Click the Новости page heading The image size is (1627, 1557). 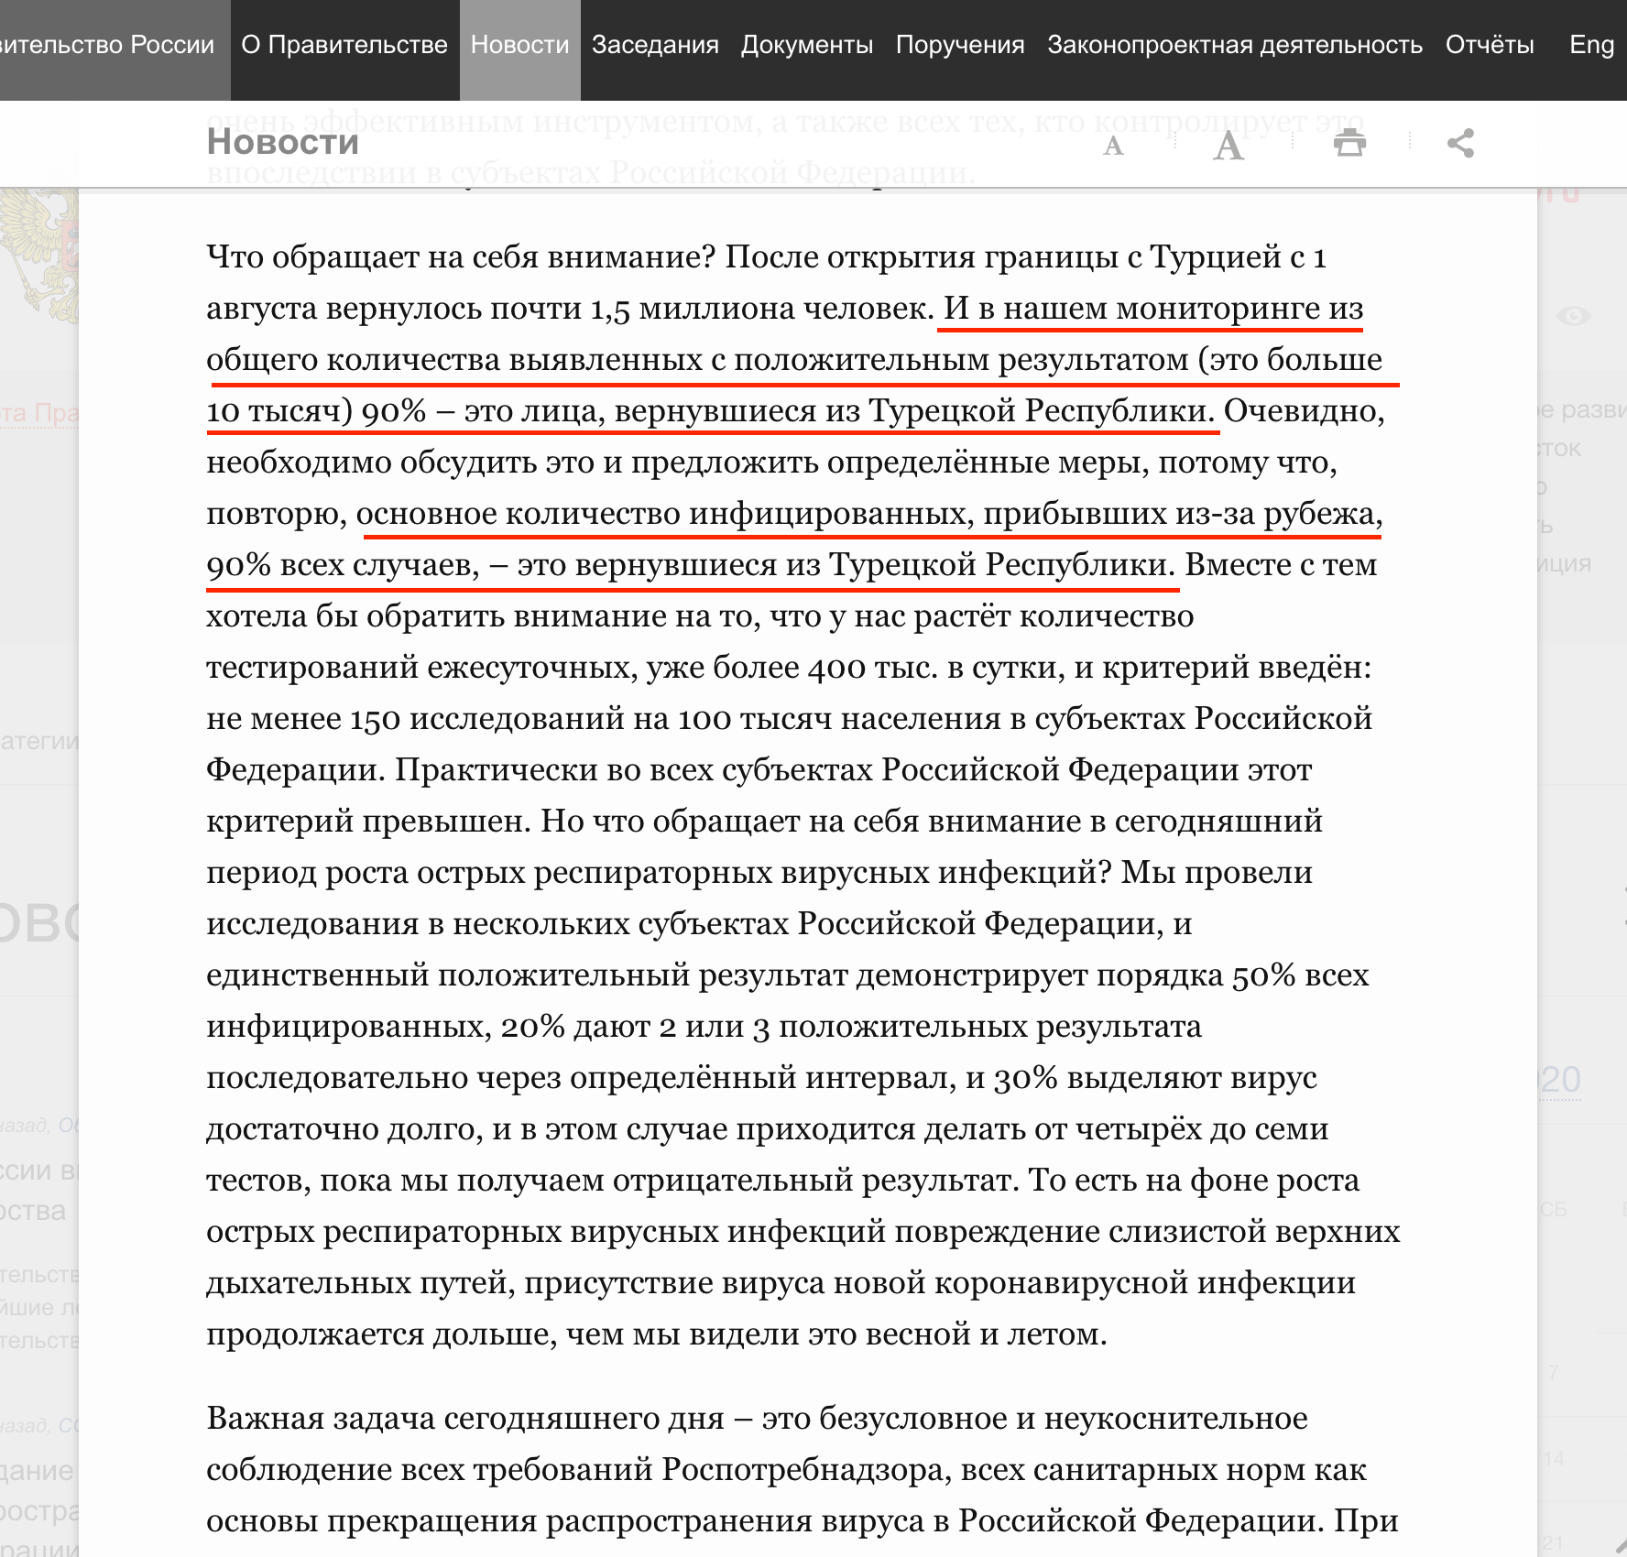[x=282, y=142]
